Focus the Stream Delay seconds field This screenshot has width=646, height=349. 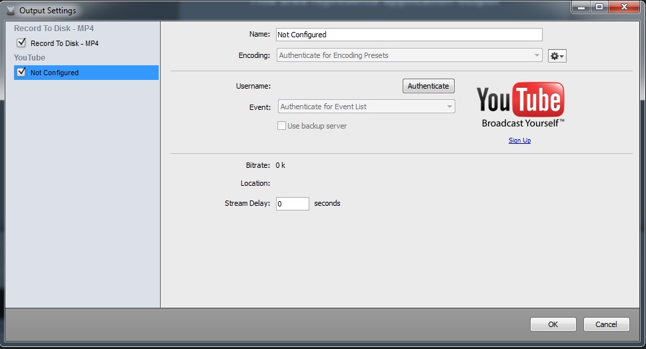292,204
